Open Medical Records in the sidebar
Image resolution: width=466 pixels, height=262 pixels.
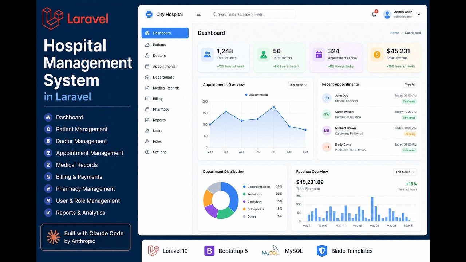point(165,88)
